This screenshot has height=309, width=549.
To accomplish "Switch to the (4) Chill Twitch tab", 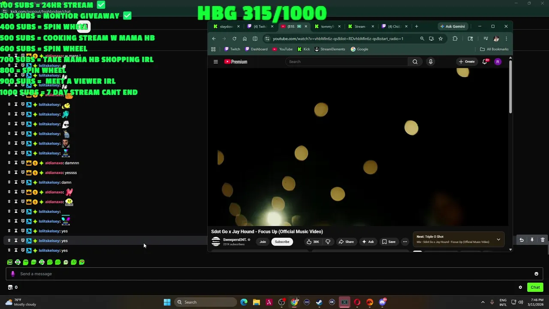I will [x=395, y=27].
